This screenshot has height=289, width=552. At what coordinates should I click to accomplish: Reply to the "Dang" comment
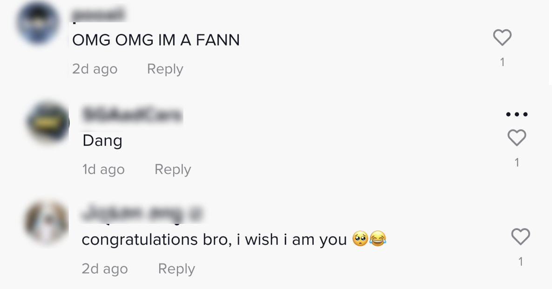[173, 170]
